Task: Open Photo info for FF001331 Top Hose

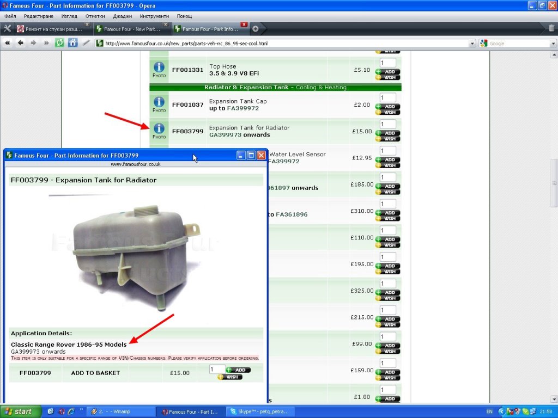Action: point(159,70)
